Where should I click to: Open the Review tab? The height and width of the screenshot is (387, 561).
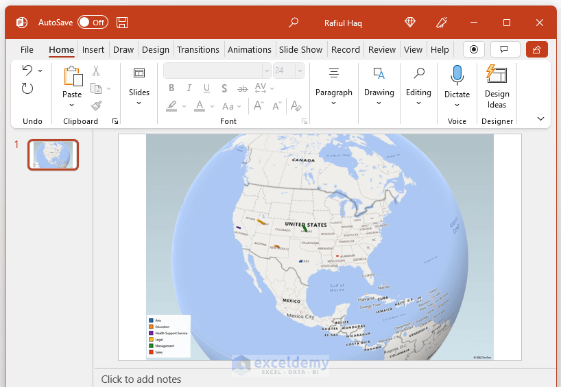tap(382, 50)
